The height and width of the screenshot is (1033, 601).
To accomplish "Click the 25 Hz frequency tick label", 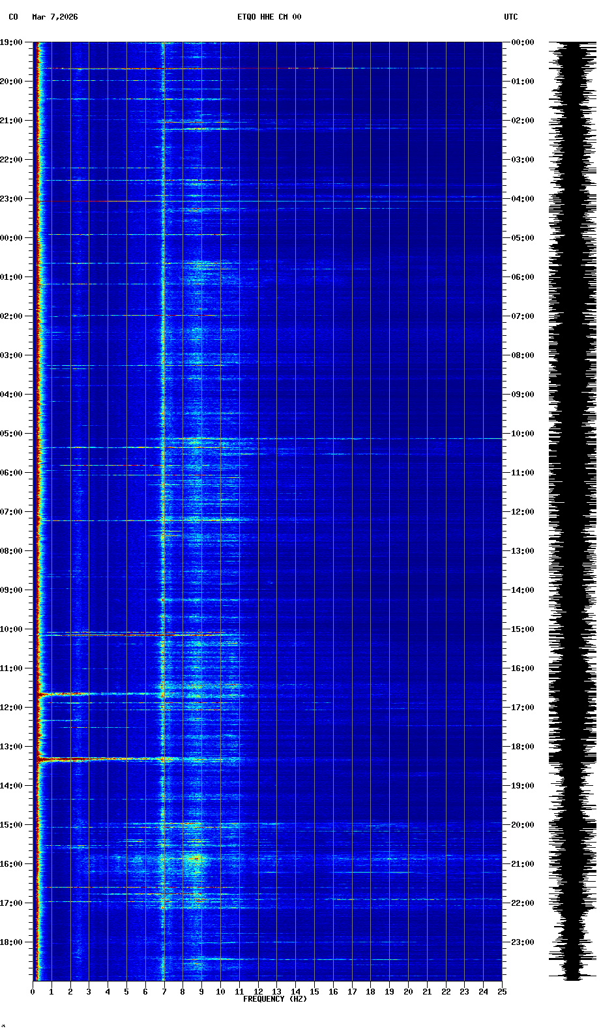I will click(501, 992).
